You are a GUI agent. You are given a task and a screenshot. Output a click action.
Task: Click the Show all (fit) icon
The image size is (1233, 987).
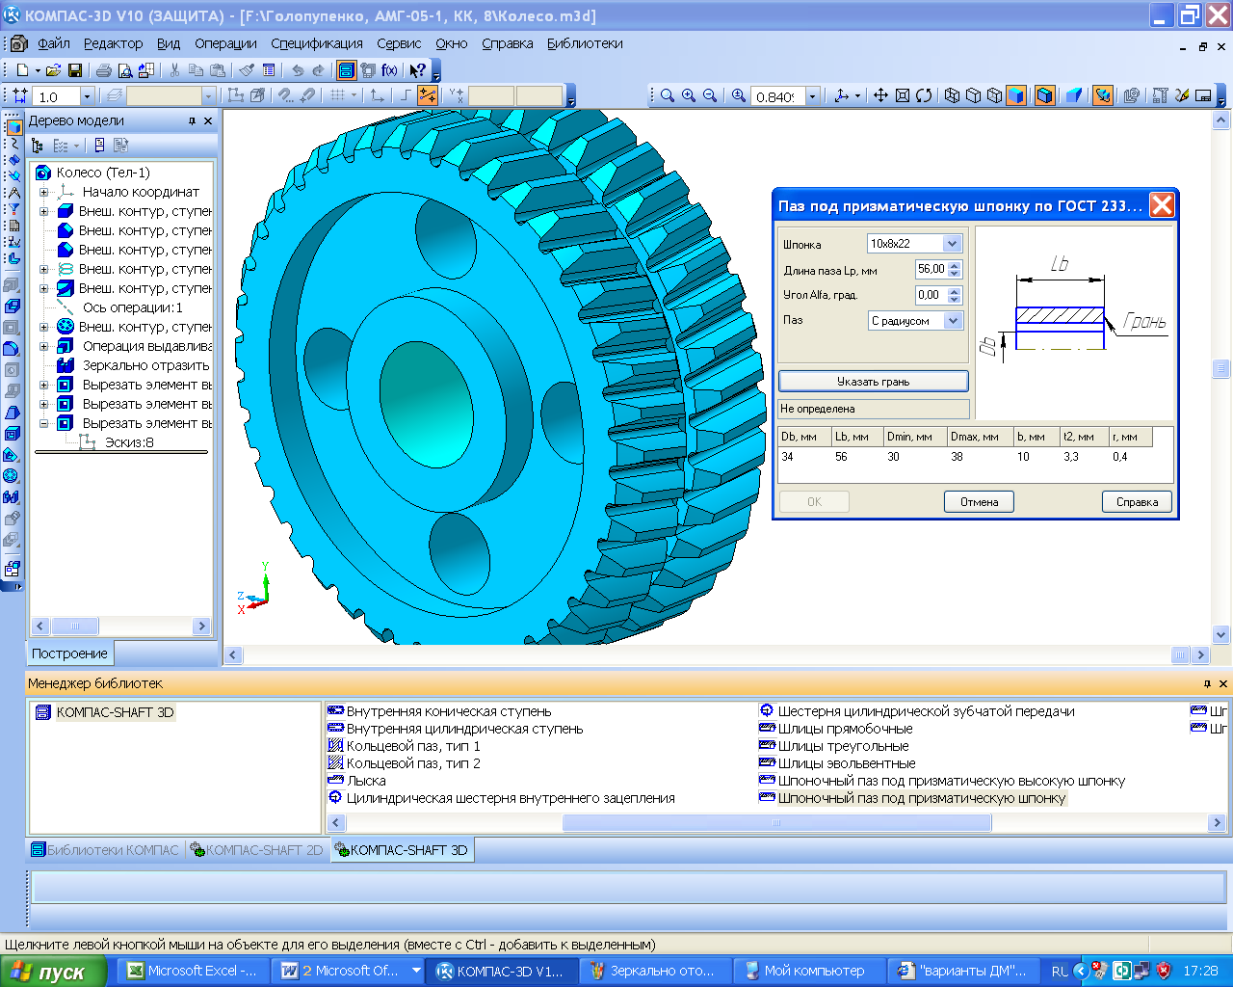point(903,95)
